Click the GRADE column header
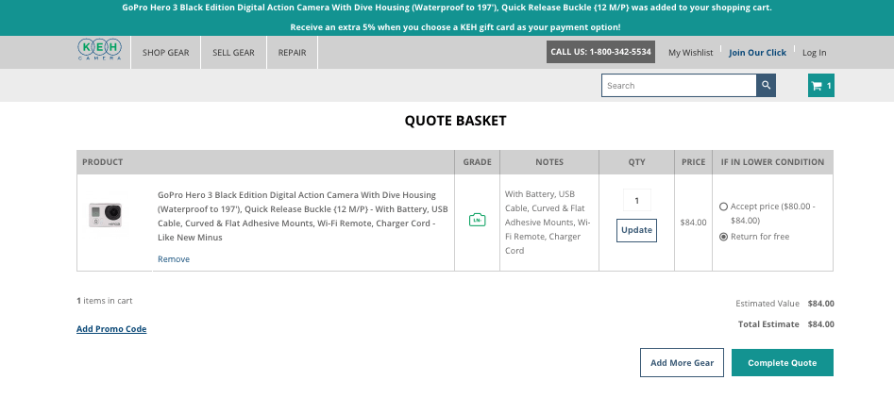894x397 pixels. [x=478, y=162]
